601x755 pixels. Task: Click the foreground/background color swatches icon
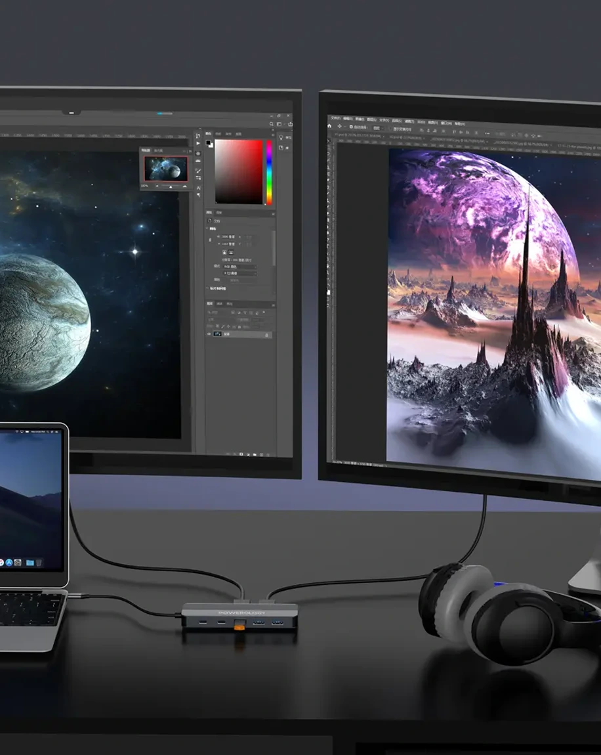coord(209,143)
